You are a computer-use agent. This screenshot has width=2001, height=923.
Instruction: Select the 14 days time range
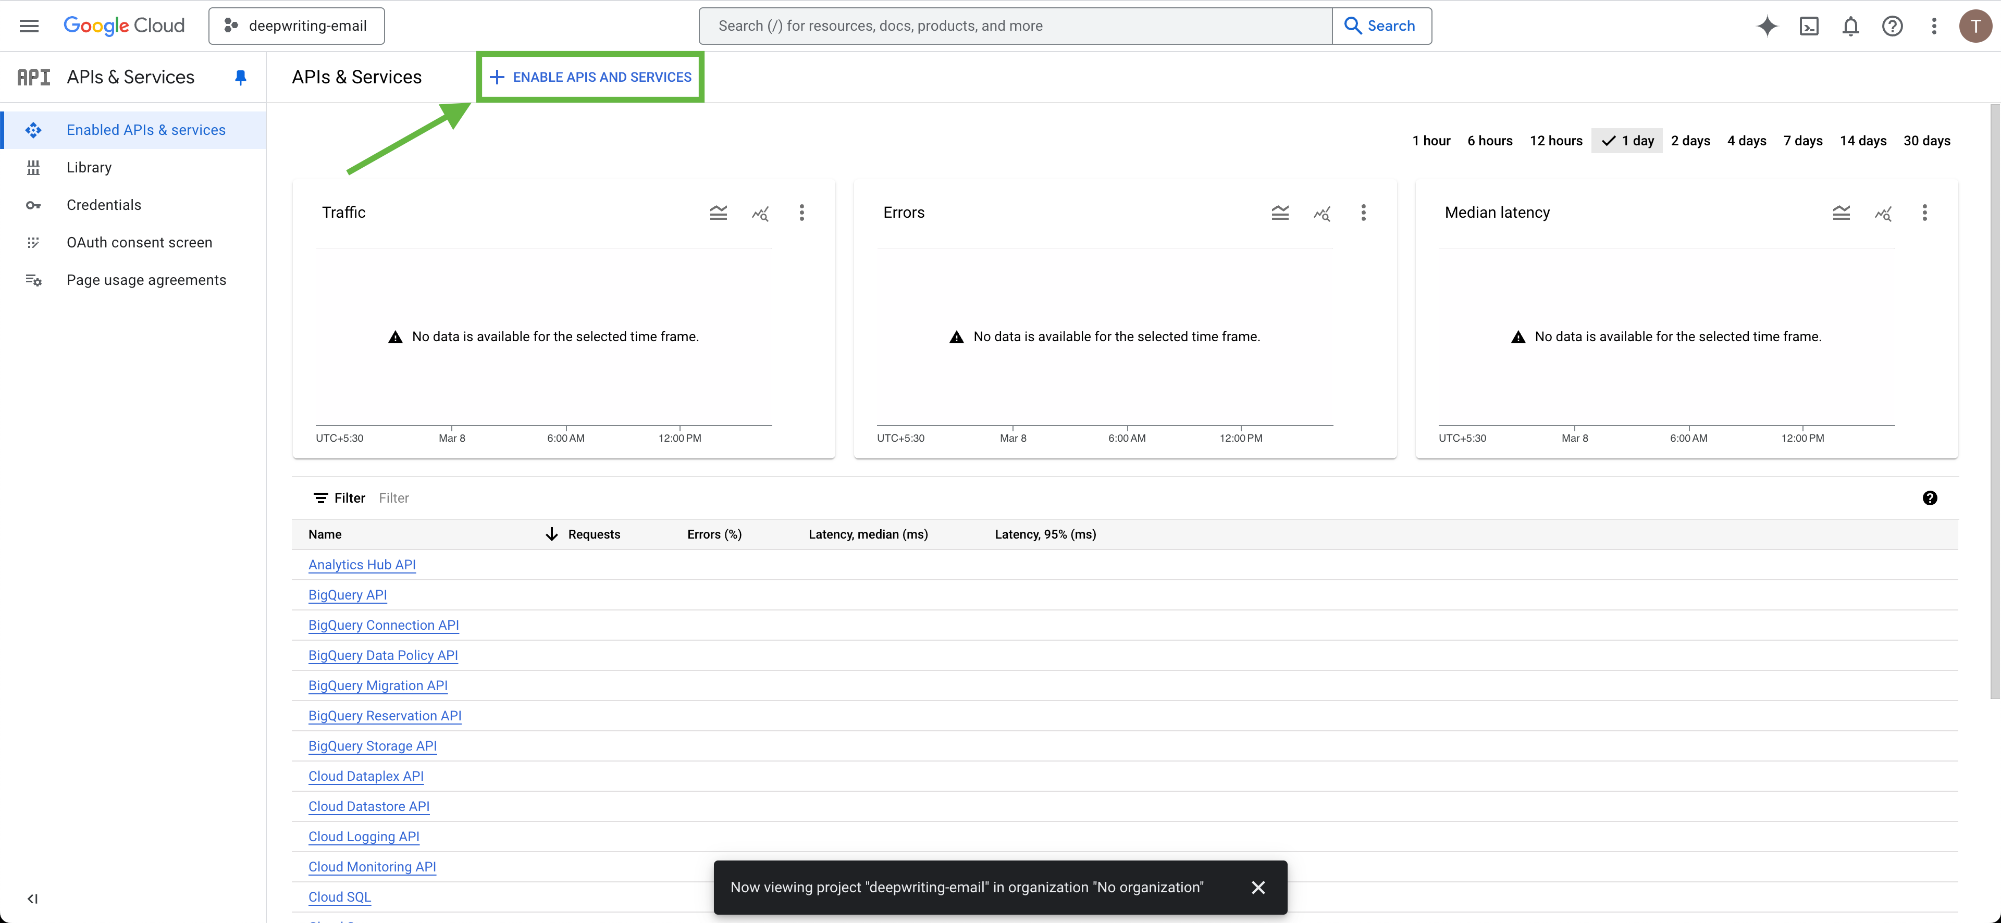point(1863,141)
